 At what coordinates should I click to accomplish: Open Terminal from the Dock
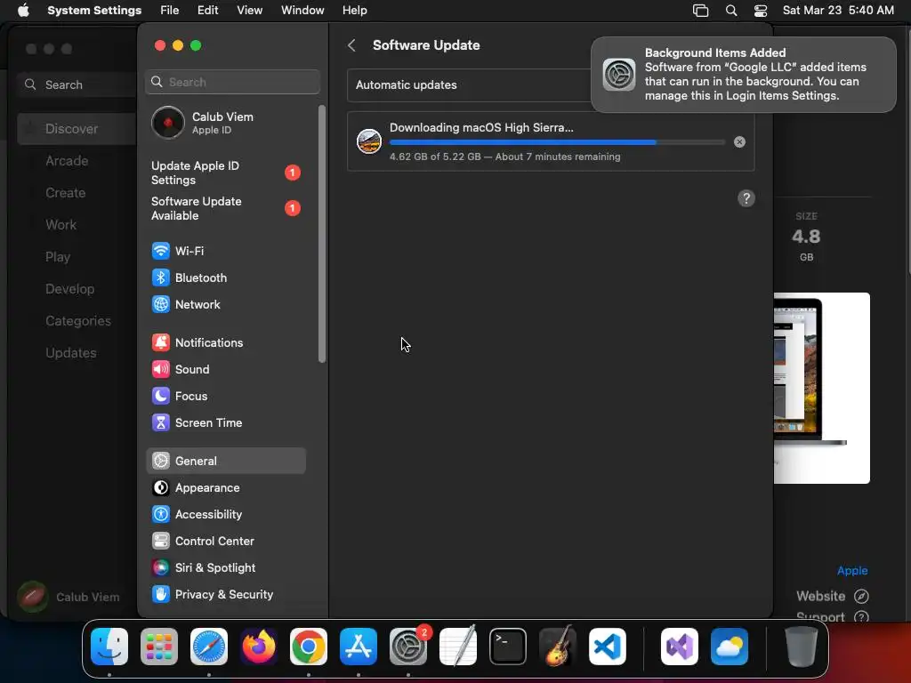click(508, 647)
